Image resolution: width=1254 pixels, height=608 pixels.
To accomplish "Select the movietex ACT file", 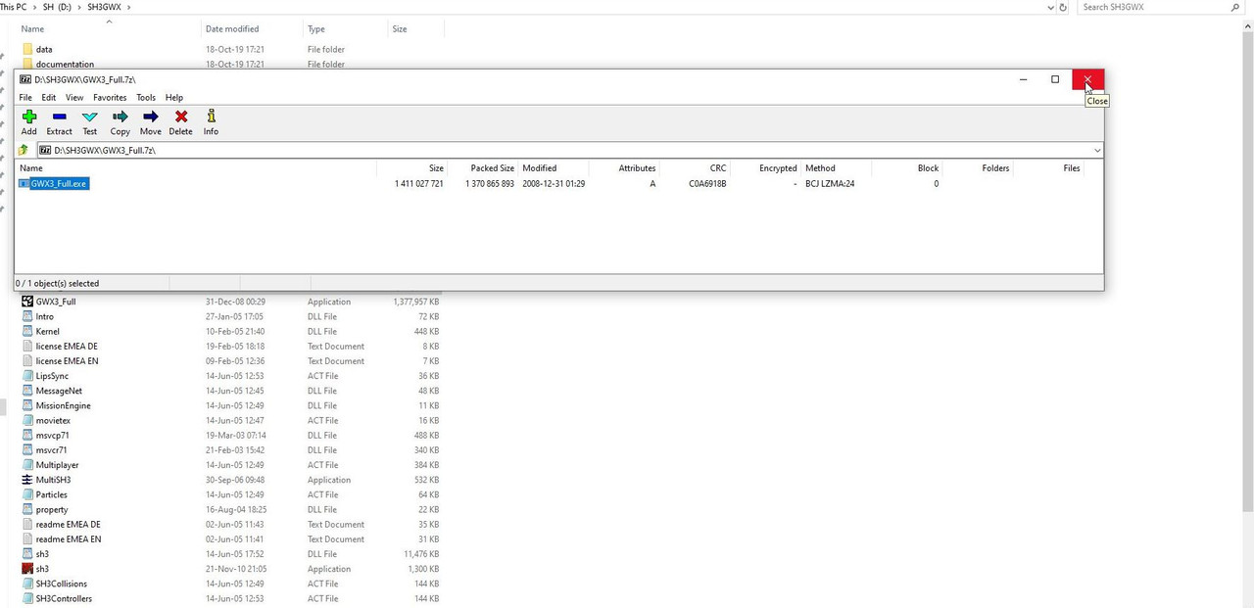I will (x=52, y=420).
